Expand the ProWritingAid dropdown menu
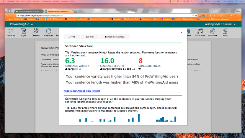Screen dimensions: 245x138 coord(21,24)
